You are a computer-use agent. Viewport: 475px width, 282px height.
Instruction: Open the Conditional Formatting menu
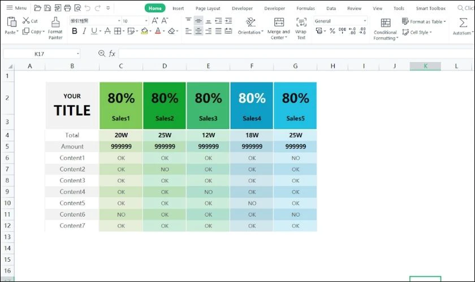[x=385, y=29]
